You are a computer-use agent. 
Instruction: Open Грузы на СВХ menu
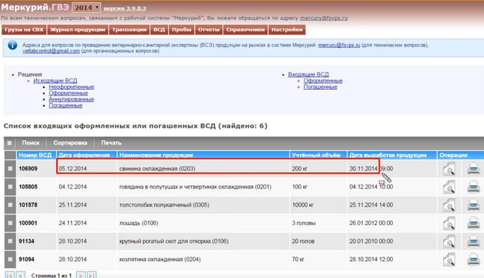click(24, 30)
